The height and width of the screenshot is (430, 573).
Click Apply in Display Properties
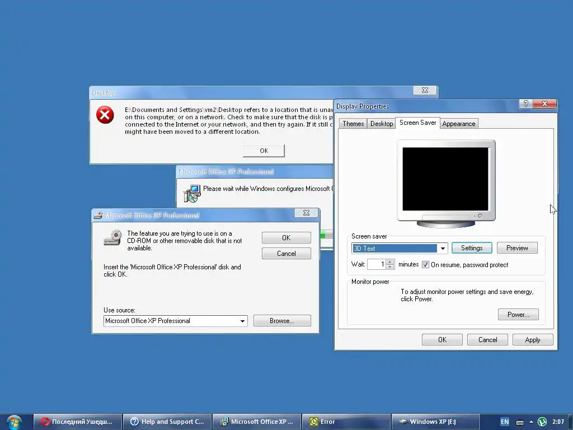coord(533,340)
